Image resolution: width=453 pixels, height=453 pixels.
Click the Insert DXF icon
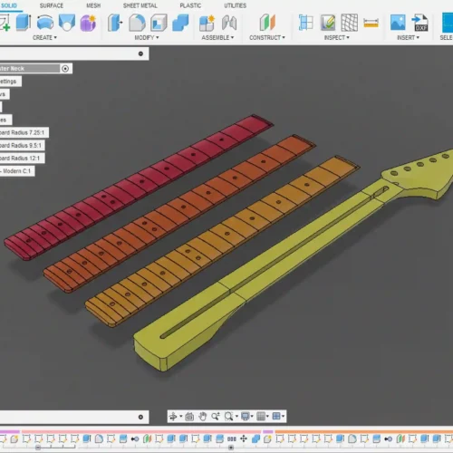point(420,23)
